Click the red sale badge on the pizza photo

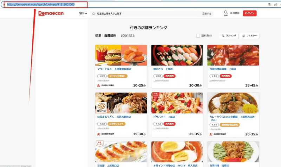point(156,95)
